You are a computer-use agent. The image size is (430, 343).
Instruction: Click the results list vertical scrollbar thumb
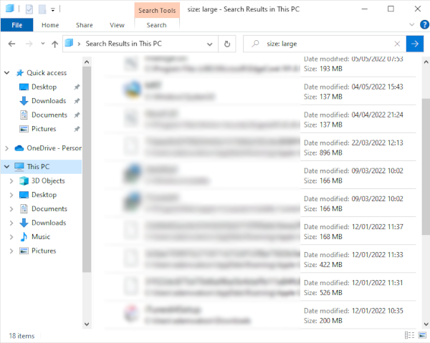(x=426, y=167)
